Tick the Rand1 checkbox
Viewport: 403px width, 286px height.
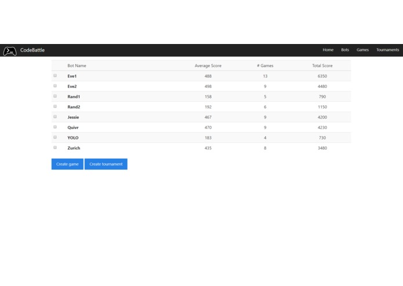55,96
